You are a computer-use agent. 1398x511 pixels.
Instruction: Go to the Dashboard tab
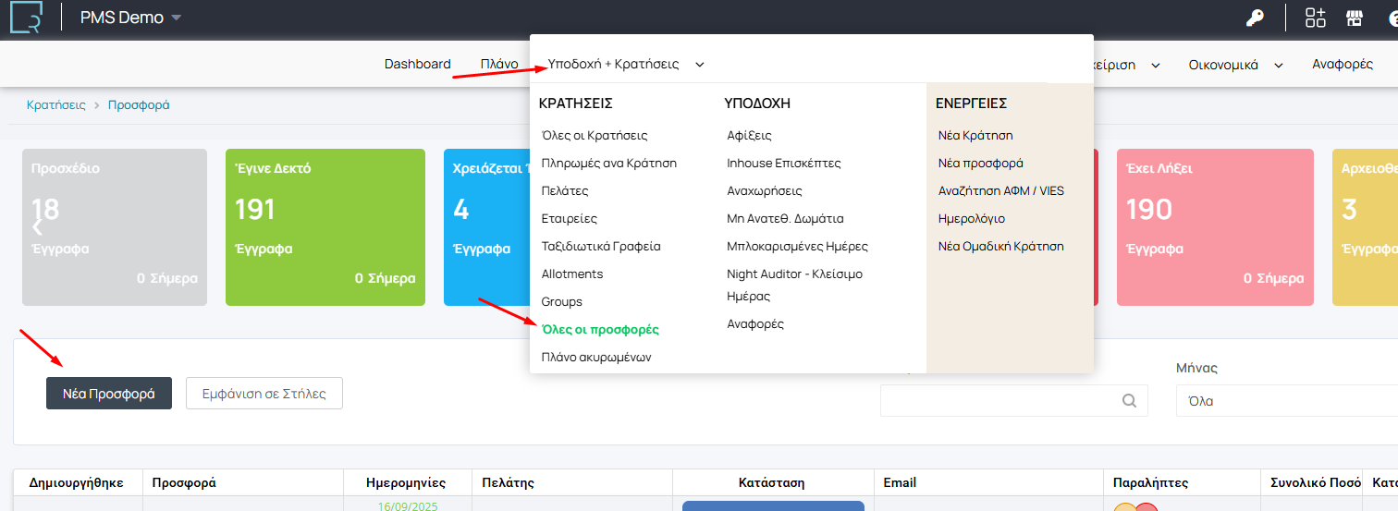417,64
